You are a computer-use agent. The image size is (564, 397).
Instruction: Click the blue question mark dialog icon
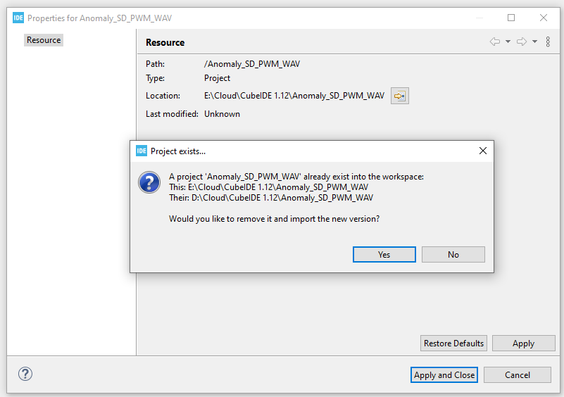click(149, 182)
